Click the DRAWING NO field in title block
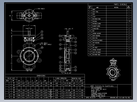Screen dimensions: 137x102 pos(120,98)
